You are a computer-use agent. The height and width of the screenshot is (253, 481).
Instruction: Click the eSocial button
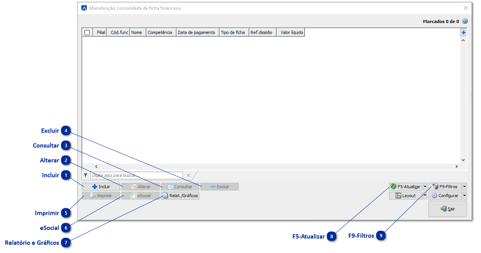pyautogui.click(x=141, y=196)
